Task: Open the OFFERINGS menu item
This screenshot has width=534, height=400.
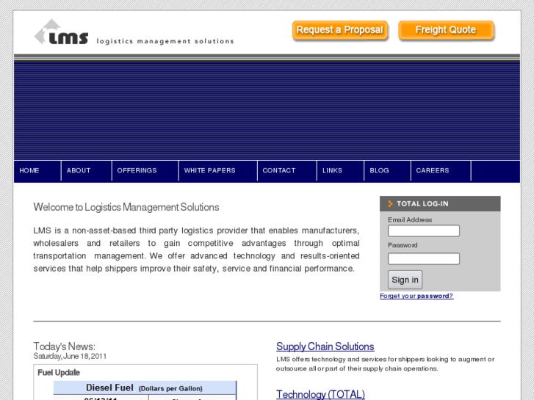Action: pyautogui.click(x=137, y=170)
